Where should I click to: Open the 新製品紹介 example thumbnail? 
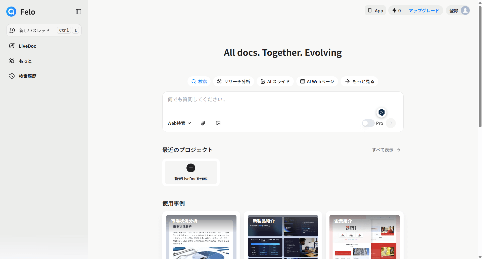coord(283,236)
